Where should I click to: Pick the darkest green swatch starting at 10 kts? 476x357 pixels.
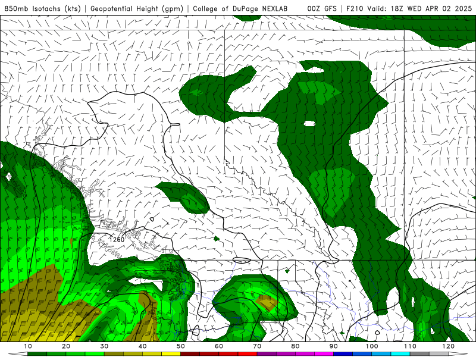click(37, 354)
